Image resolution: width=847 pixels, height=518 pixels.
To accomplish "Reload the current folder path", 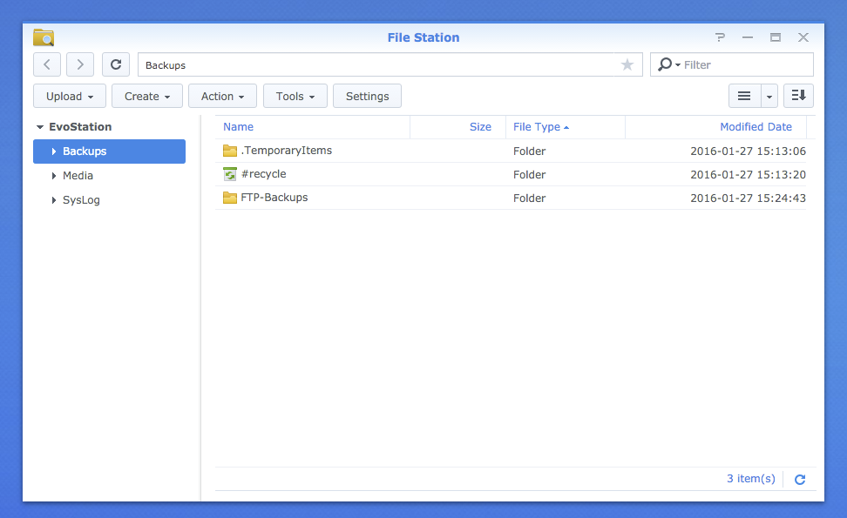I will [116, 64].
